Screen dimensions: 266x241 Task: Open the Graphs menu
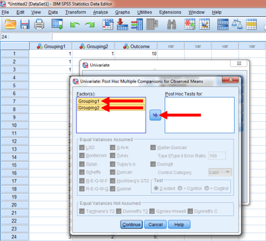tap(123, 12)
